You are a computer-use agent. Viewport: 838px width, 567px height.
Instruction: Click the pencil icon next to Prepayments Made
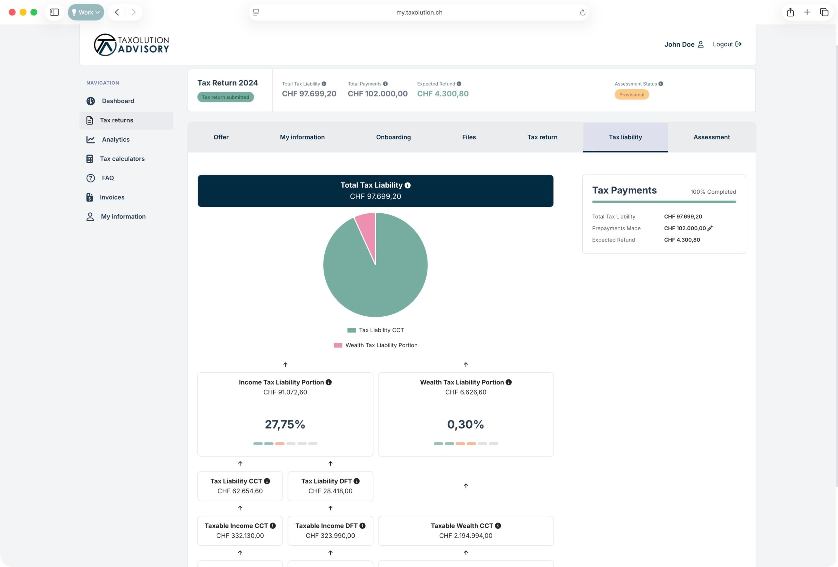pyautogui.click(x=710, y=228)
